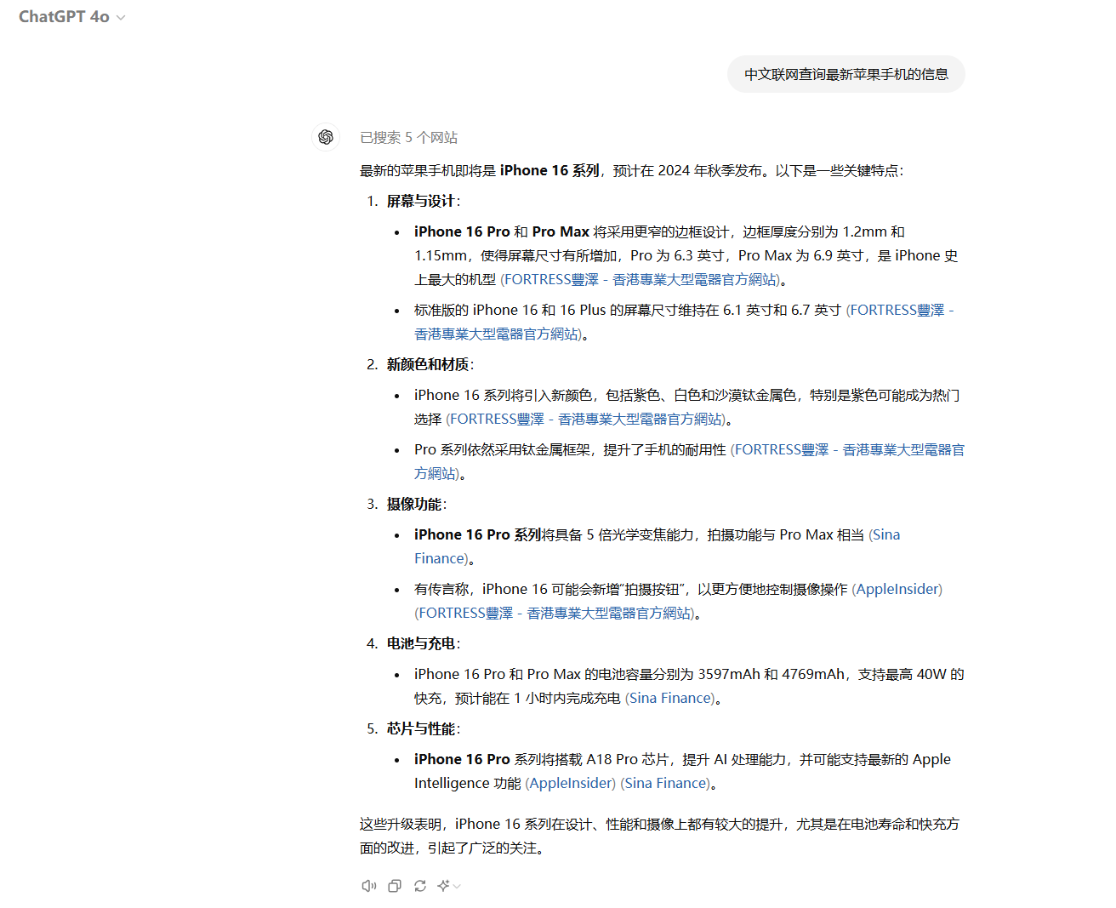1116x908 pixels.
Task: Expand the chevron next to the sparkle icon
Action: tap(457, 887)
